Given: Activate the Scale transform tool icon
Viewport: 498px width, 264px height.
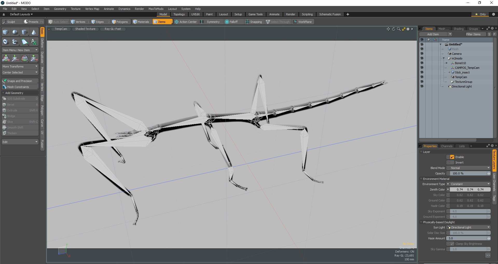Looking at the screenshot, I should [34, 58].
